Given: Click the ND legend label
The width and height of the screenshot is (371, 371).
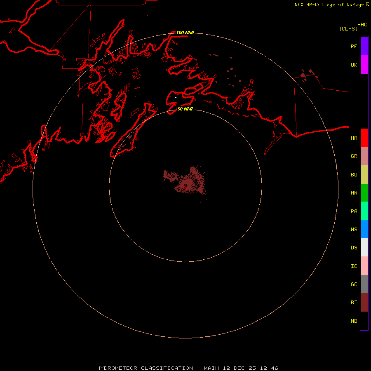Looking at the screenshot, I should pos(354,321).
